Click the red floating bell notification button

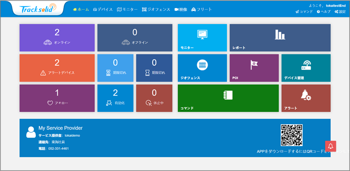point(331,146)
